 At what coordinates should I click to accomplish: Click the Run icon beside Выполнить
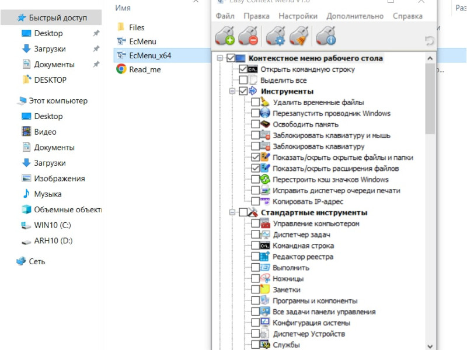pyautogui.click(x=265, y=267)
